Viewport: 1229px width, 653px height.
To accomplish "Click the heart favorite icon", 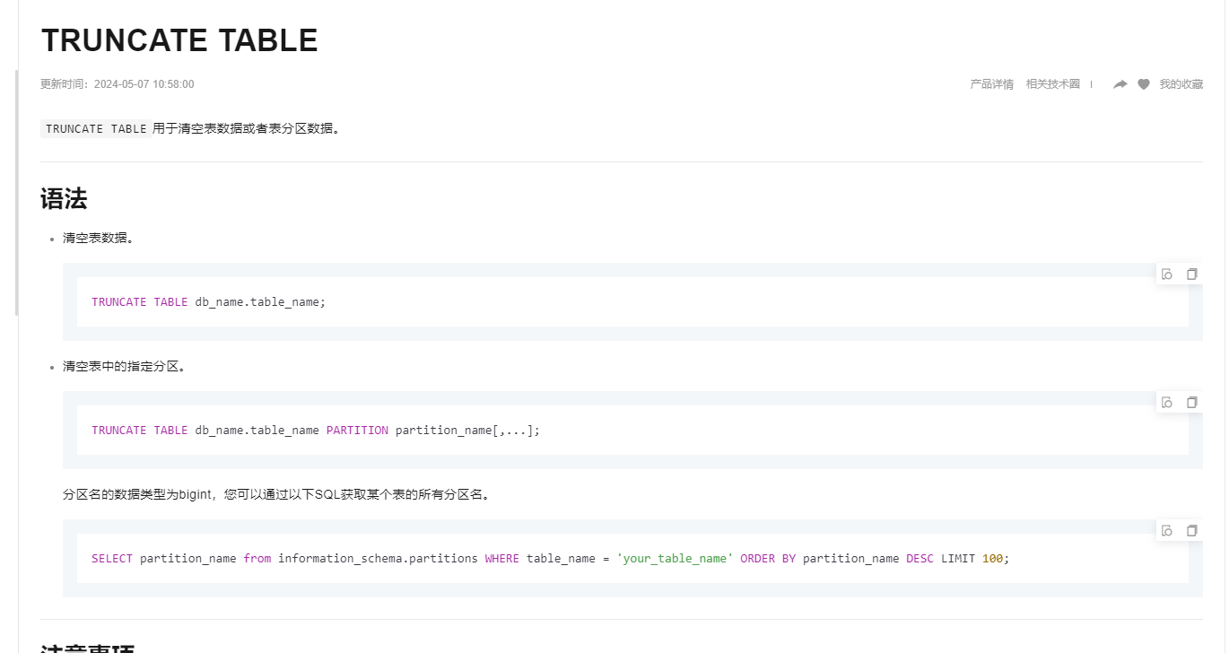I will tap(1144, 84).
